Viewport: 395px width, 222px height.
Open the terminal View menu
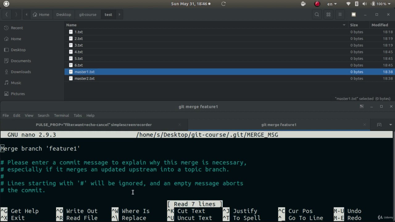tap(29, 115)
